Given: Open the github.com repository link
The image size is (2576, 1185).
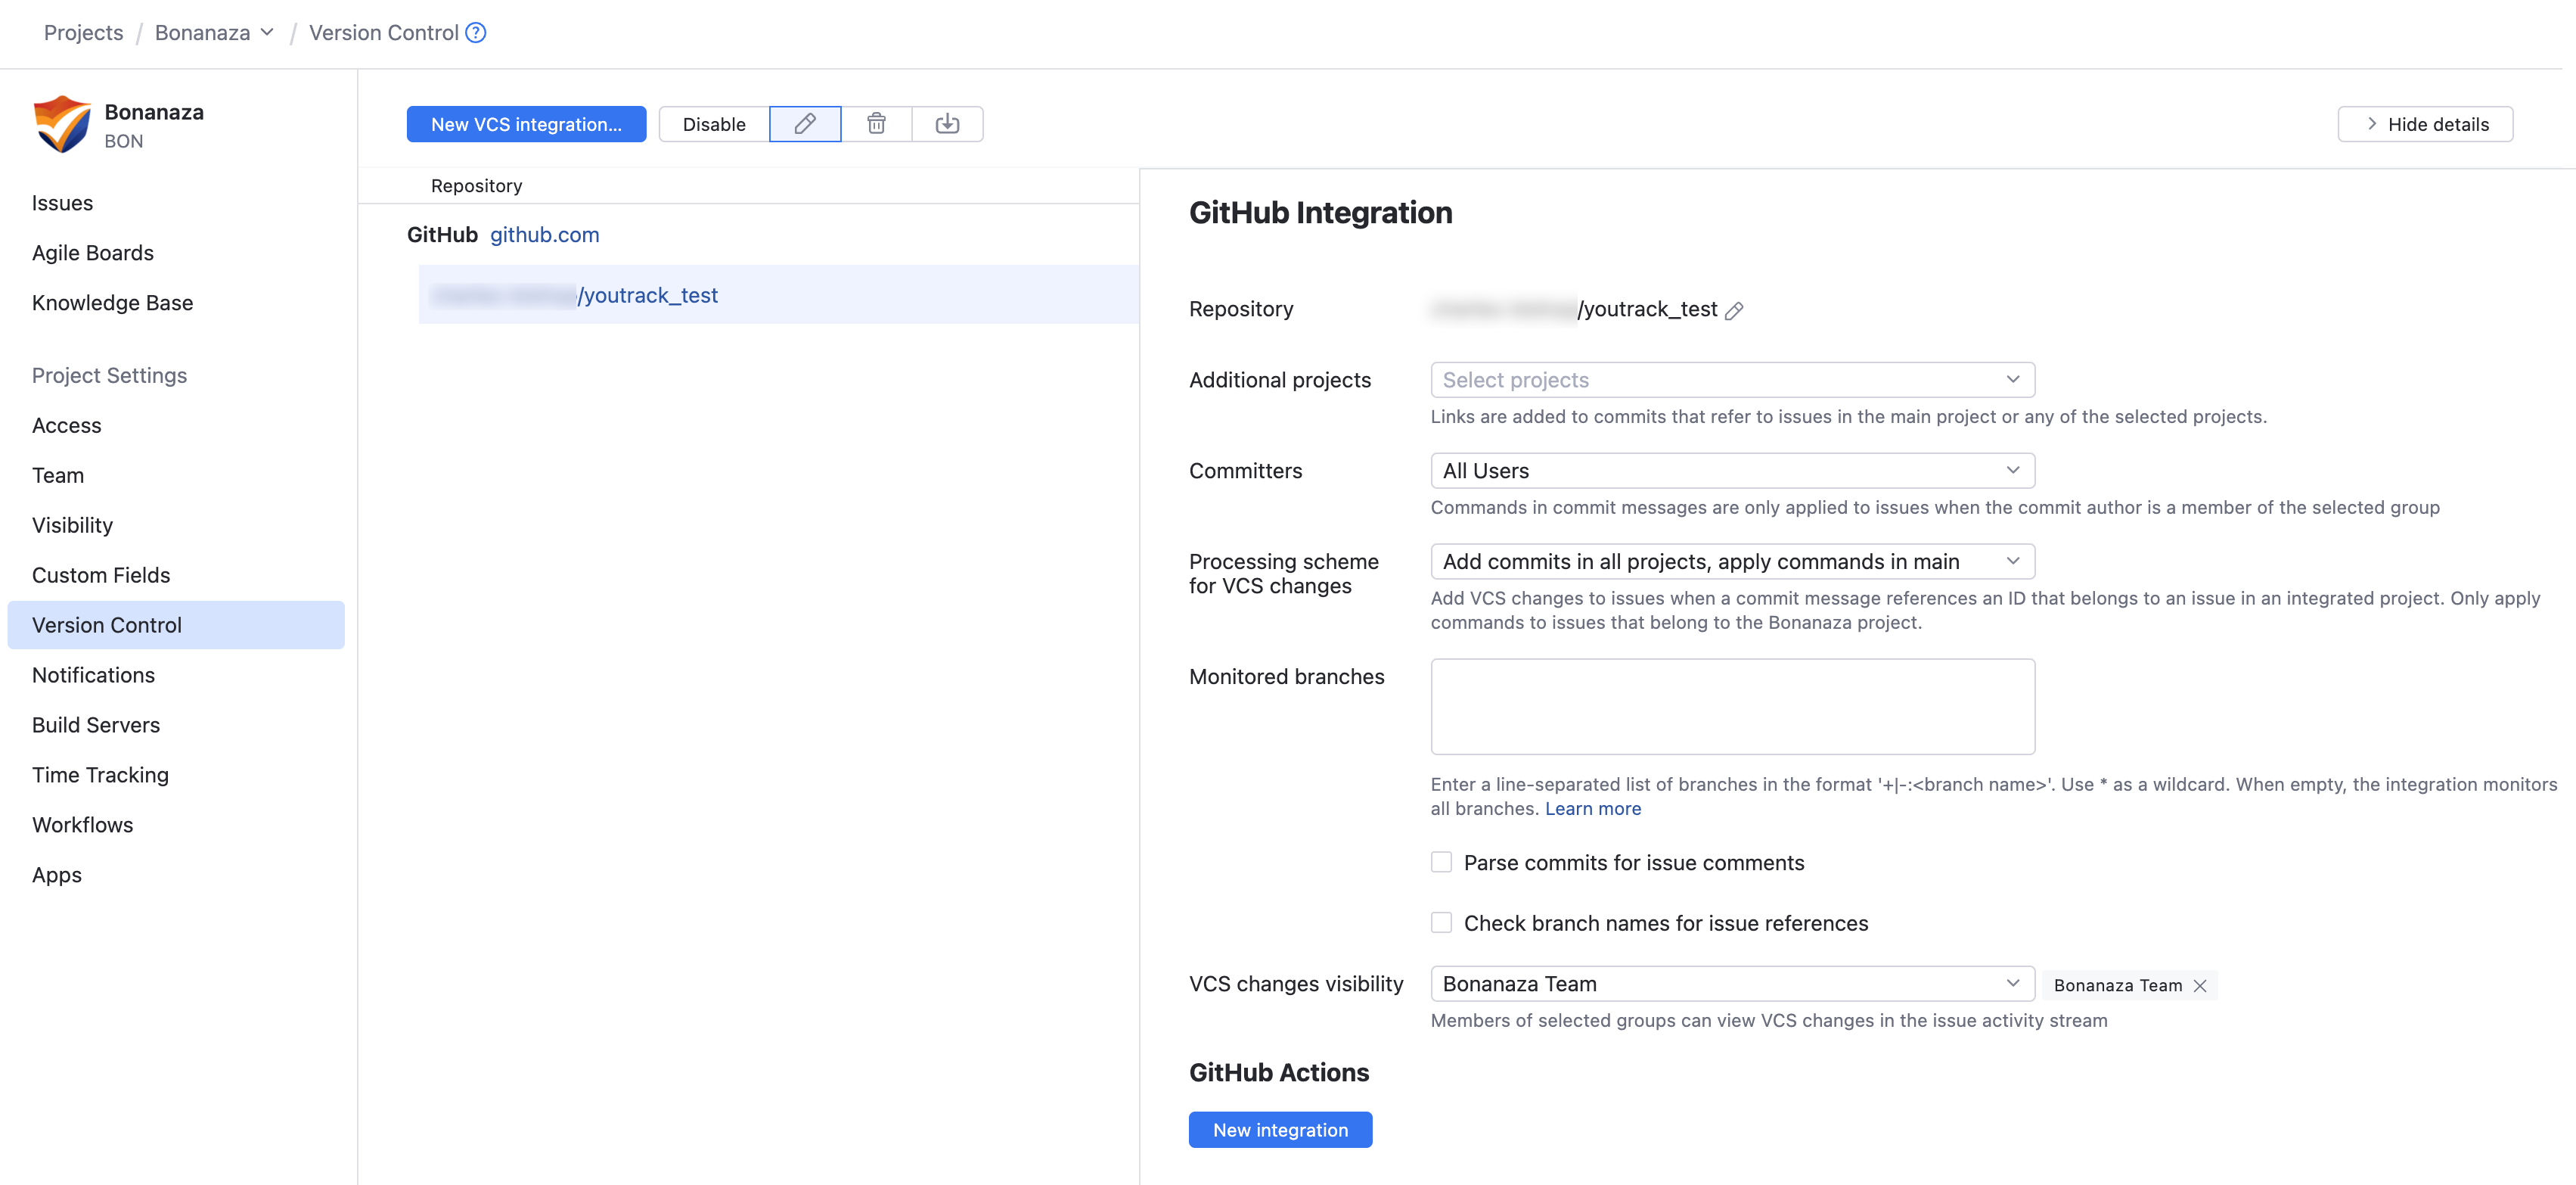Looking at the screenshot, I should [x=544, y=234].
